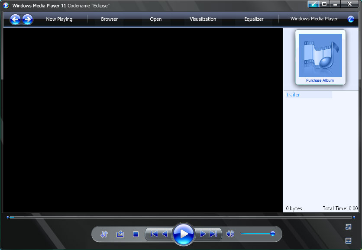Screen dimensions: 362x250
Task: Click the rewind arrow button
Action: [x=165, y=234]
